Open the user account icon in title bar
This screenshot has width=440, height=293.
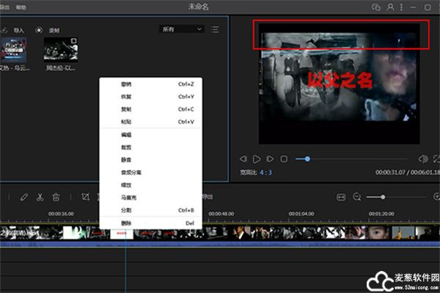(391, 7)
